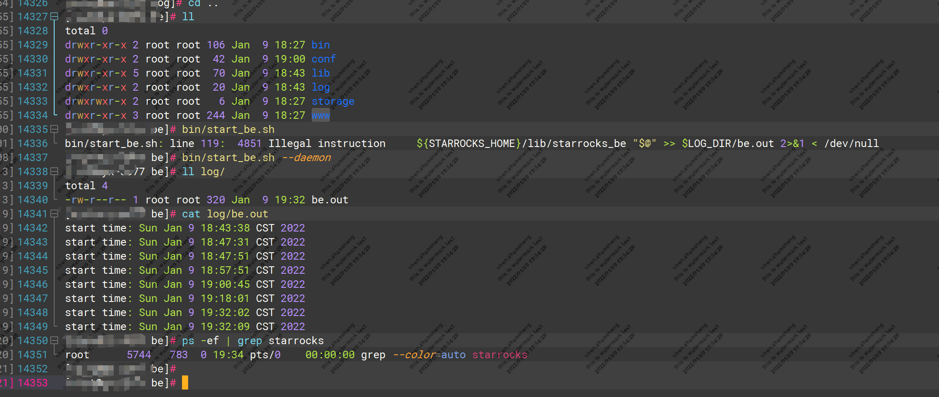Image resolution: width=939 pixels, height=397 pixels.
Task: Select the bin directory entry in listing
Action: click(x=320, y=45)
